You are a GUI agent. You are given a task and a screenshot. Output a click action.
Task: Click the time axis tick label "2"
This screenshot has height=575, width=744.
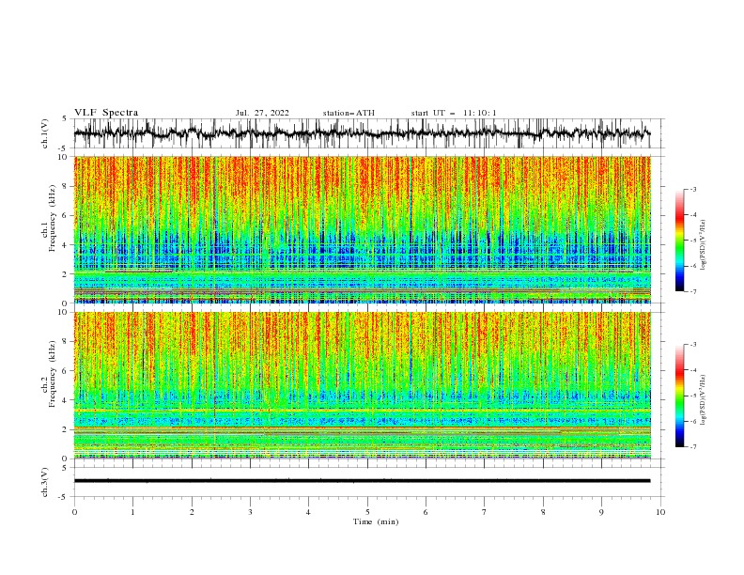(192, 512)
